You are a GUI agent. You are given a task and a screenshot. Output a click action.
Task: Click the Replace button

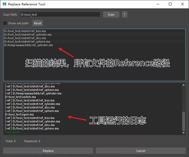pyautogui.click(x=48, y=151)
